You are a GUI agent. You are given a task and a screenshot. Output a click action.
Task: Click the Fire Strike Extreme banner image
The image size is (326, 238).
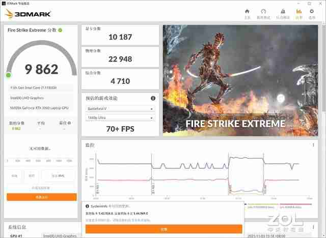[242, 80]
